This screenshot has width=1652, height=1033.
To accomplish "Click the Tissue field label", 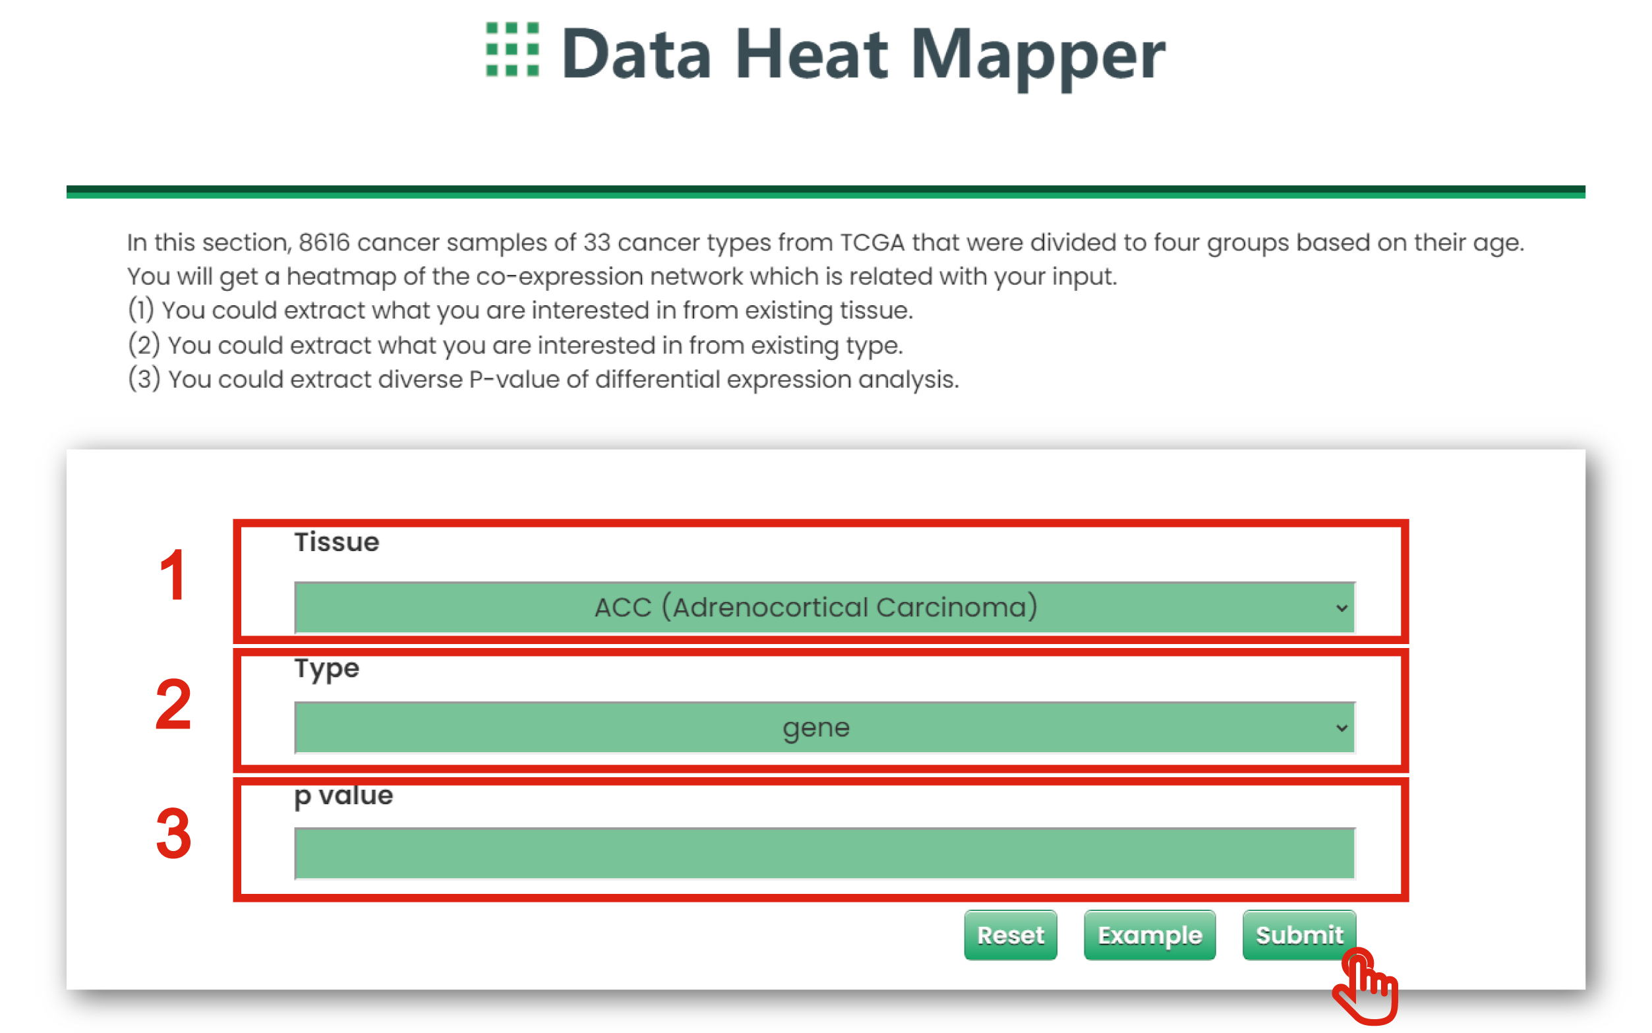I will click(336, 543).
